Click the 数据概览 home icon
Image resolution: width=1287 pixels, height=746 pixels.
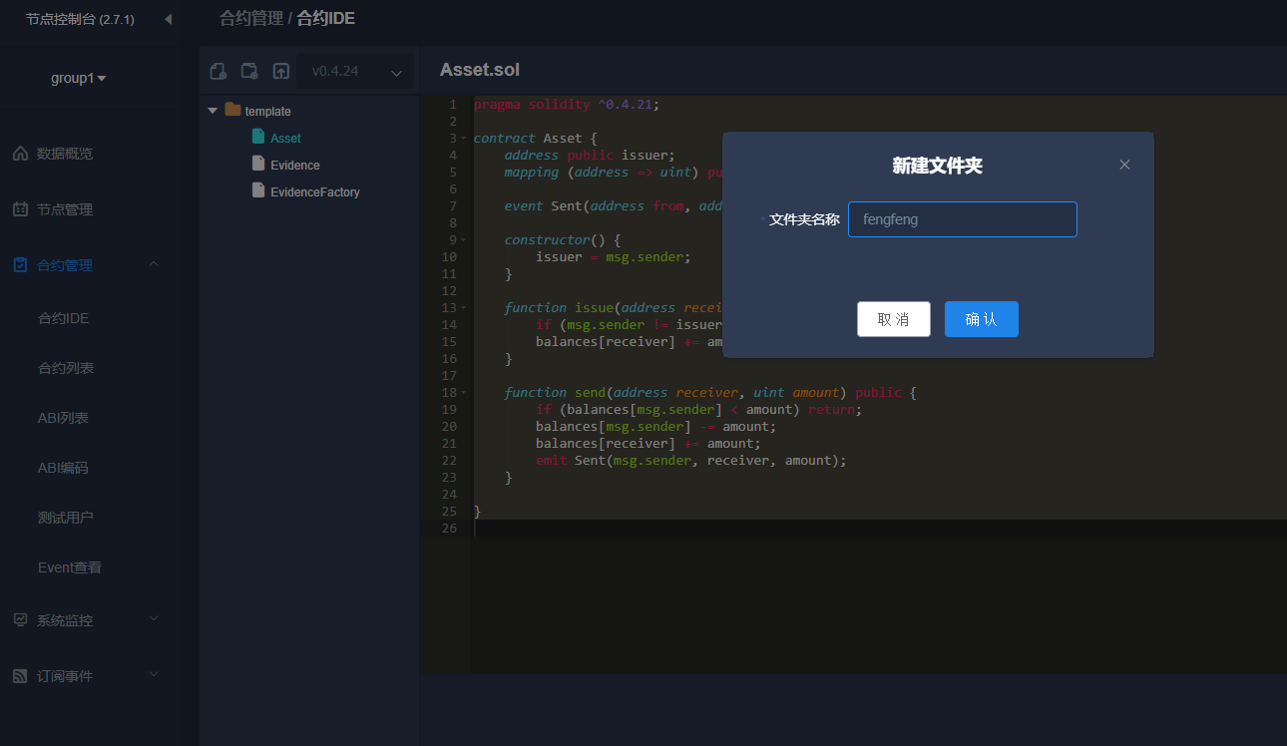click(x=20, y=154)
